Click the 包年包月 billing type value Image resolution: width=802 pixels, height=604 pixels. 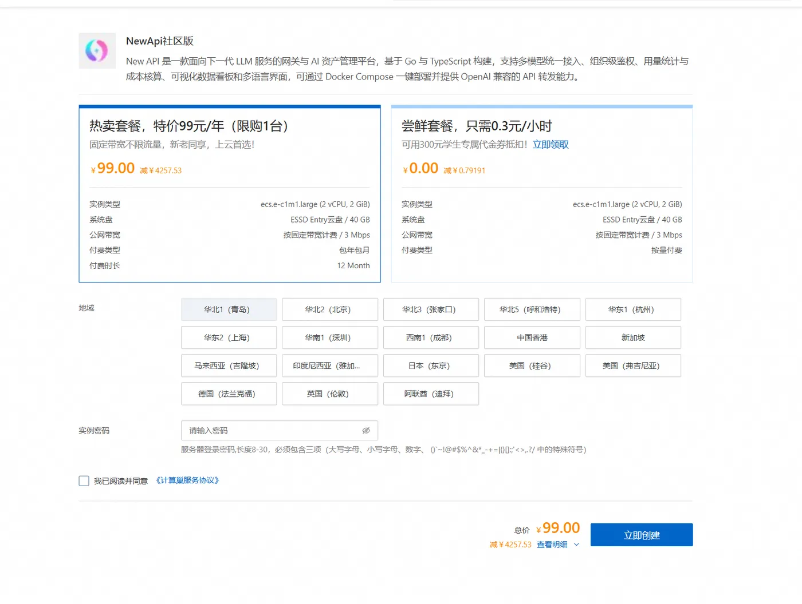click(355, 250)
